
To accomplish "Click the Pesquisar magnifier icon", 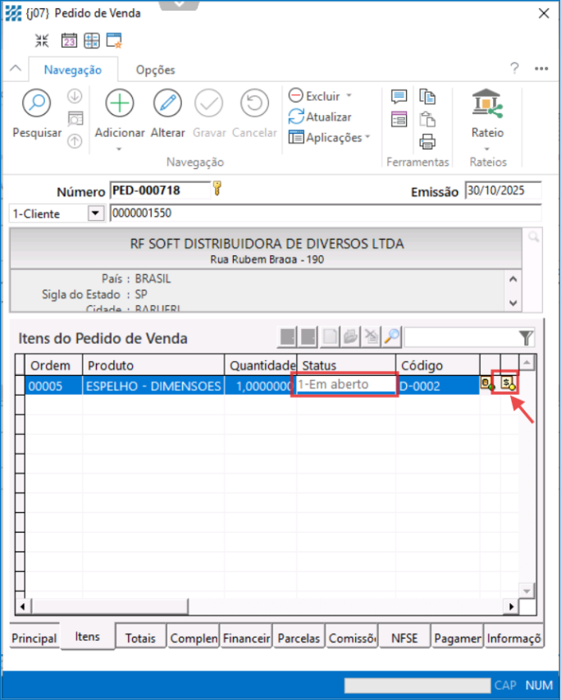I will click(x=37, y=103).
